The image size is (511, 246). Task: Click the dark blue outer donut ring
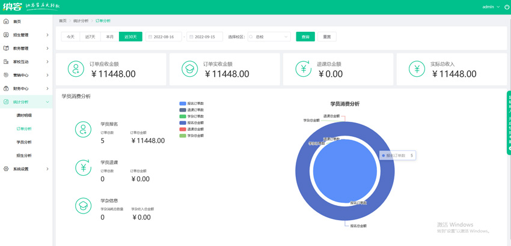click(x=302, y=171)
